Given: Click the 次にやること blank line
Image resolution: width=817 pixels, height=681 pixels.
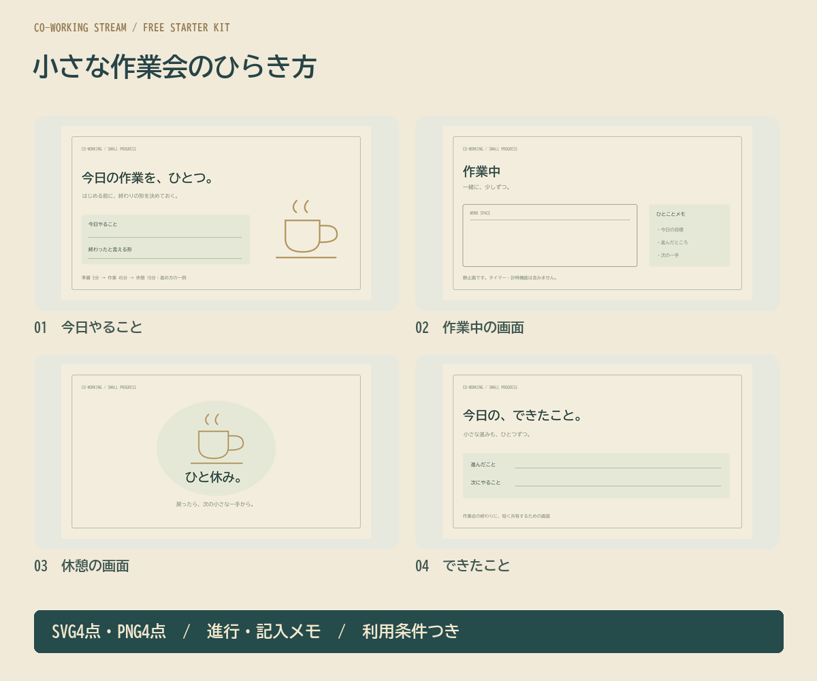Looking at the screenshot, I should (618, 486).
